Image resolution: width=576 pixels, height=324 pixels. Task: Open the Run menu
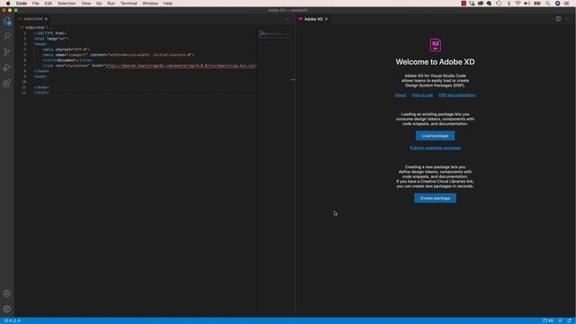coord(111,4)
